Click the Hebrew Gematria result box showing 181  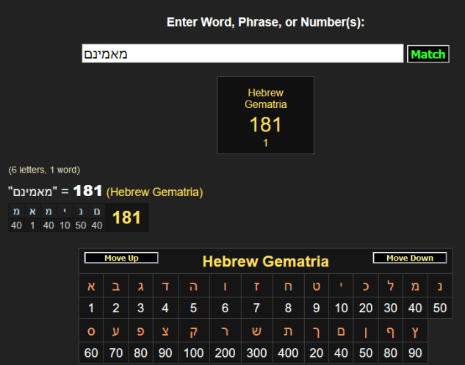tap(265, 115)
